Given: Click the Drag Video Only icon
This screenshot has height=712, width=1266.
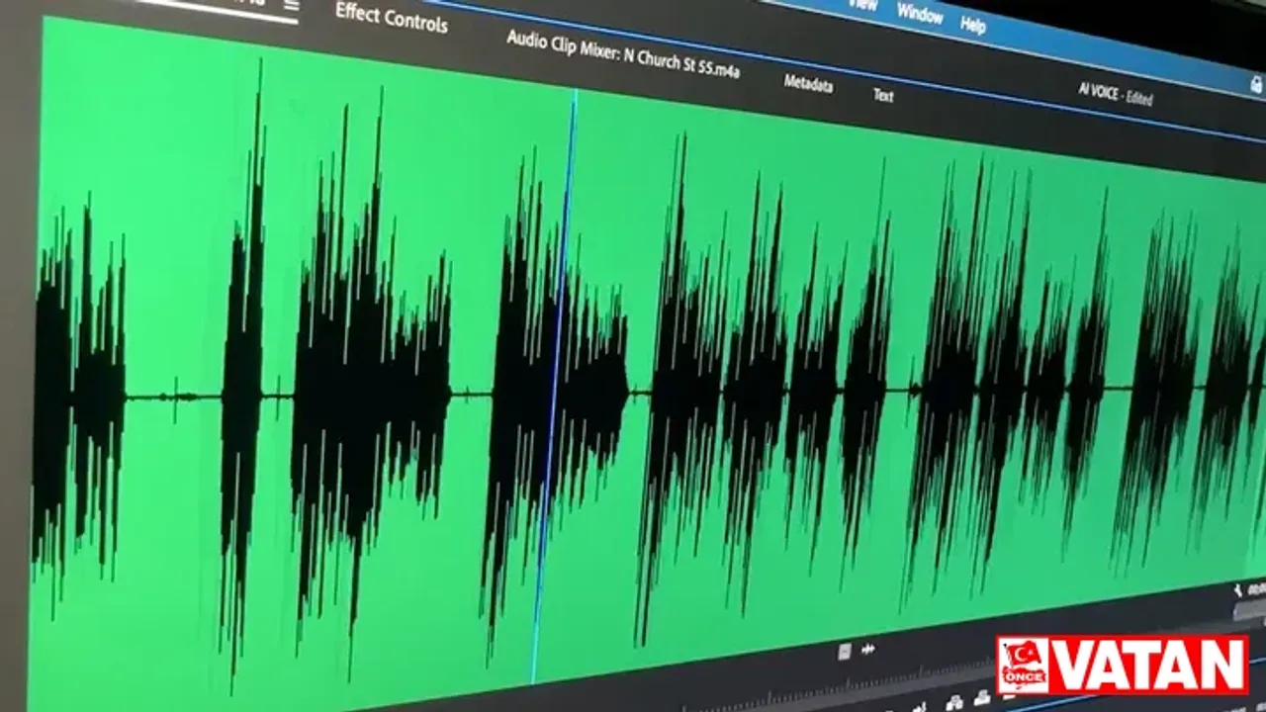Looking at the screenshot, I should coord(845,651).
